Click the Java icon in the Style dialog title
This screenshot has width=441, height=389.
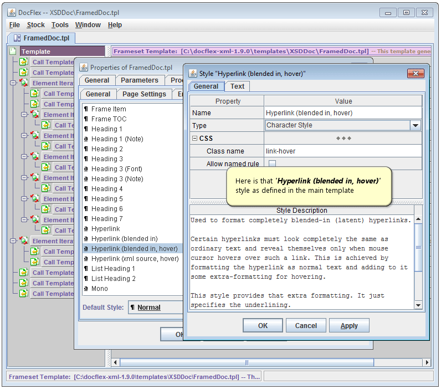[193, 74]
